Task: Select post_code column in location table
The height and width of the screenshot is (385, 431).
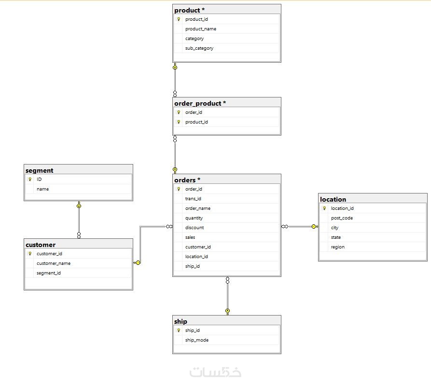Action: [x=373, y=218]
